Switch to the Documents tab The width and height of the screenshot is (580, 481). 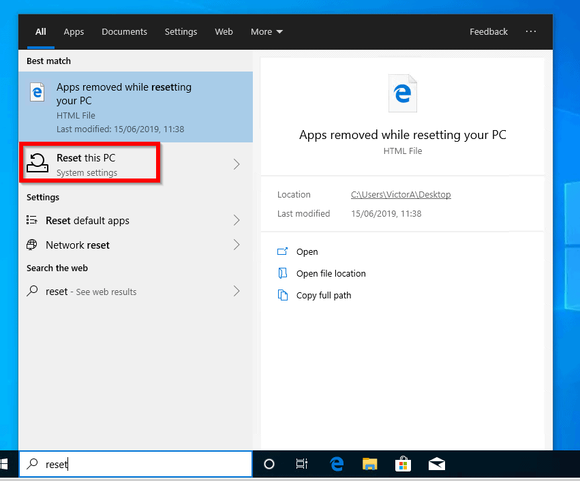[x=124, y=32]
